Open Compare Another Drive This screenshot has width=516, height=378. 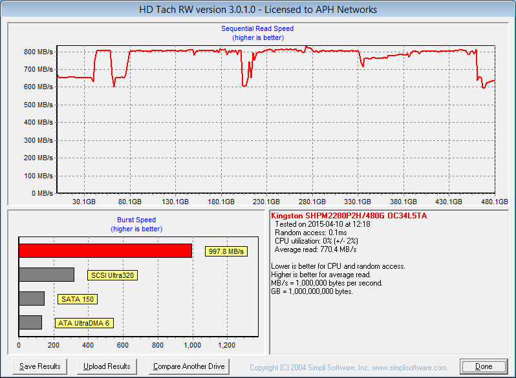click(x=189, y=366)
